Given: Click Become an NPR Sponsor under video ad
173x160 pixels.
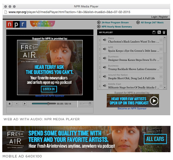Looking at the screenshot, I should [50, 96].
